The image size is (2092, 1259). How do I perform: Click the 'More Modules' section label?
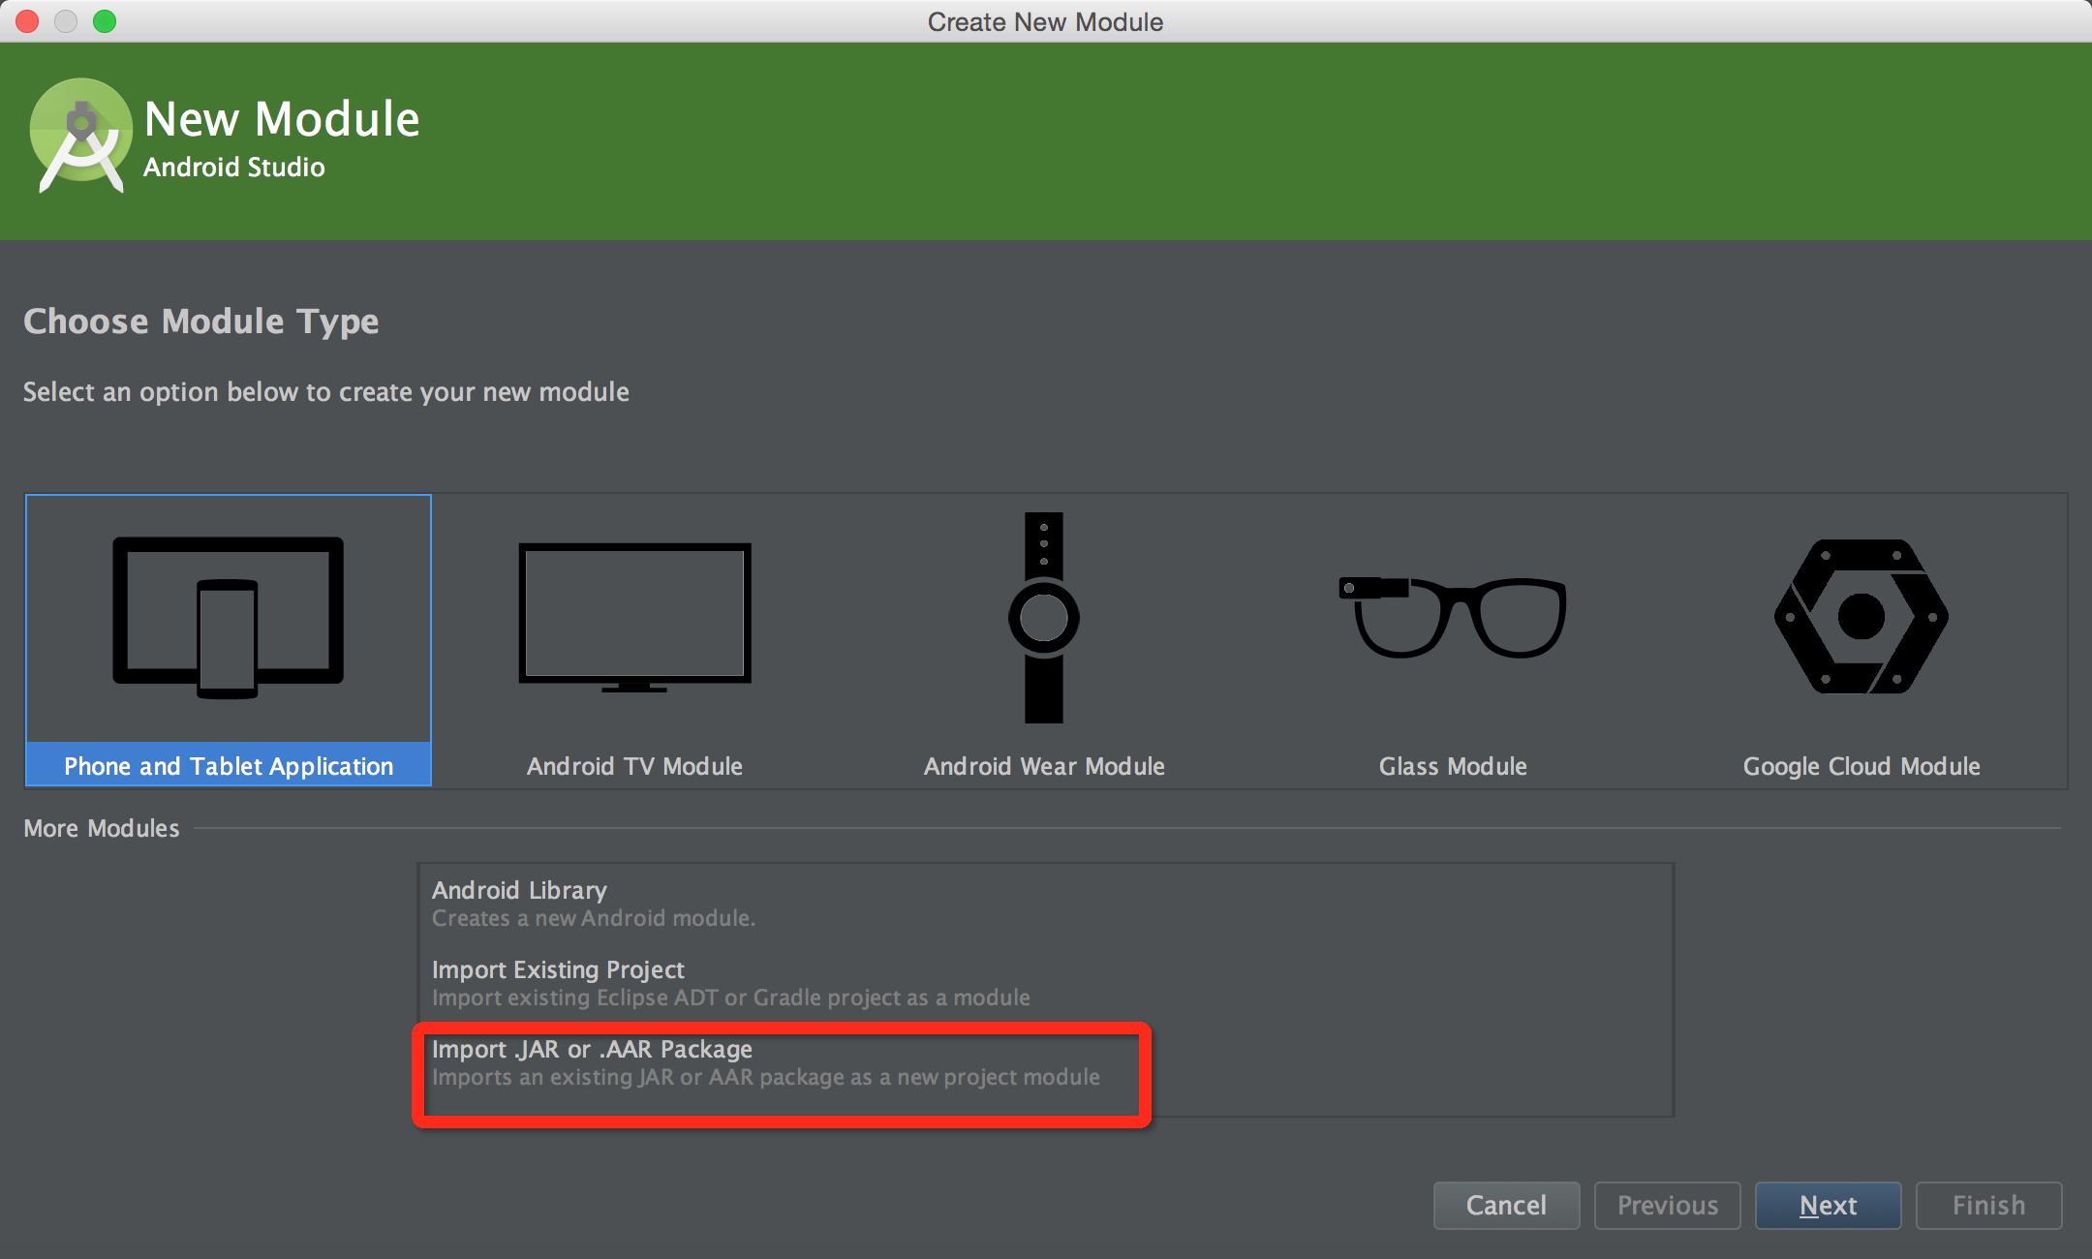point(102,828)
